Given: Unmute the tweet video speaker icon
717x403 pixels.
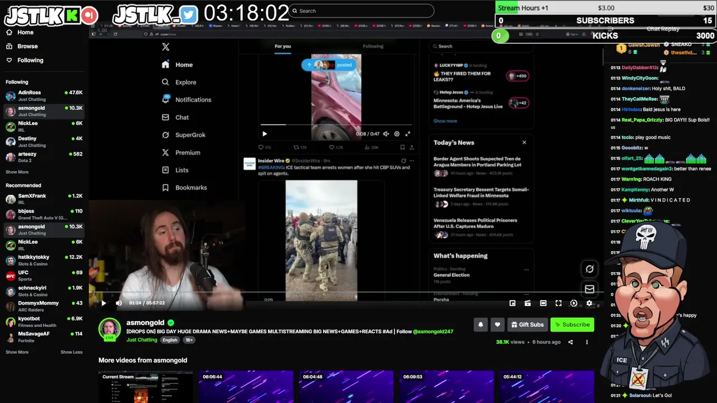Looking at the screenshot, I should 385,134.
